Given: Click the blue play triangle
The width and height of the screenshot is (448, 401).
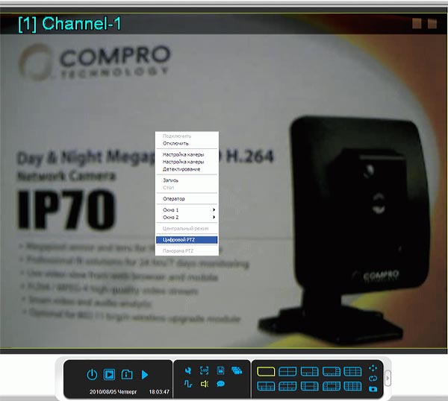Looking at the screenshot, I should pos(145,374).
